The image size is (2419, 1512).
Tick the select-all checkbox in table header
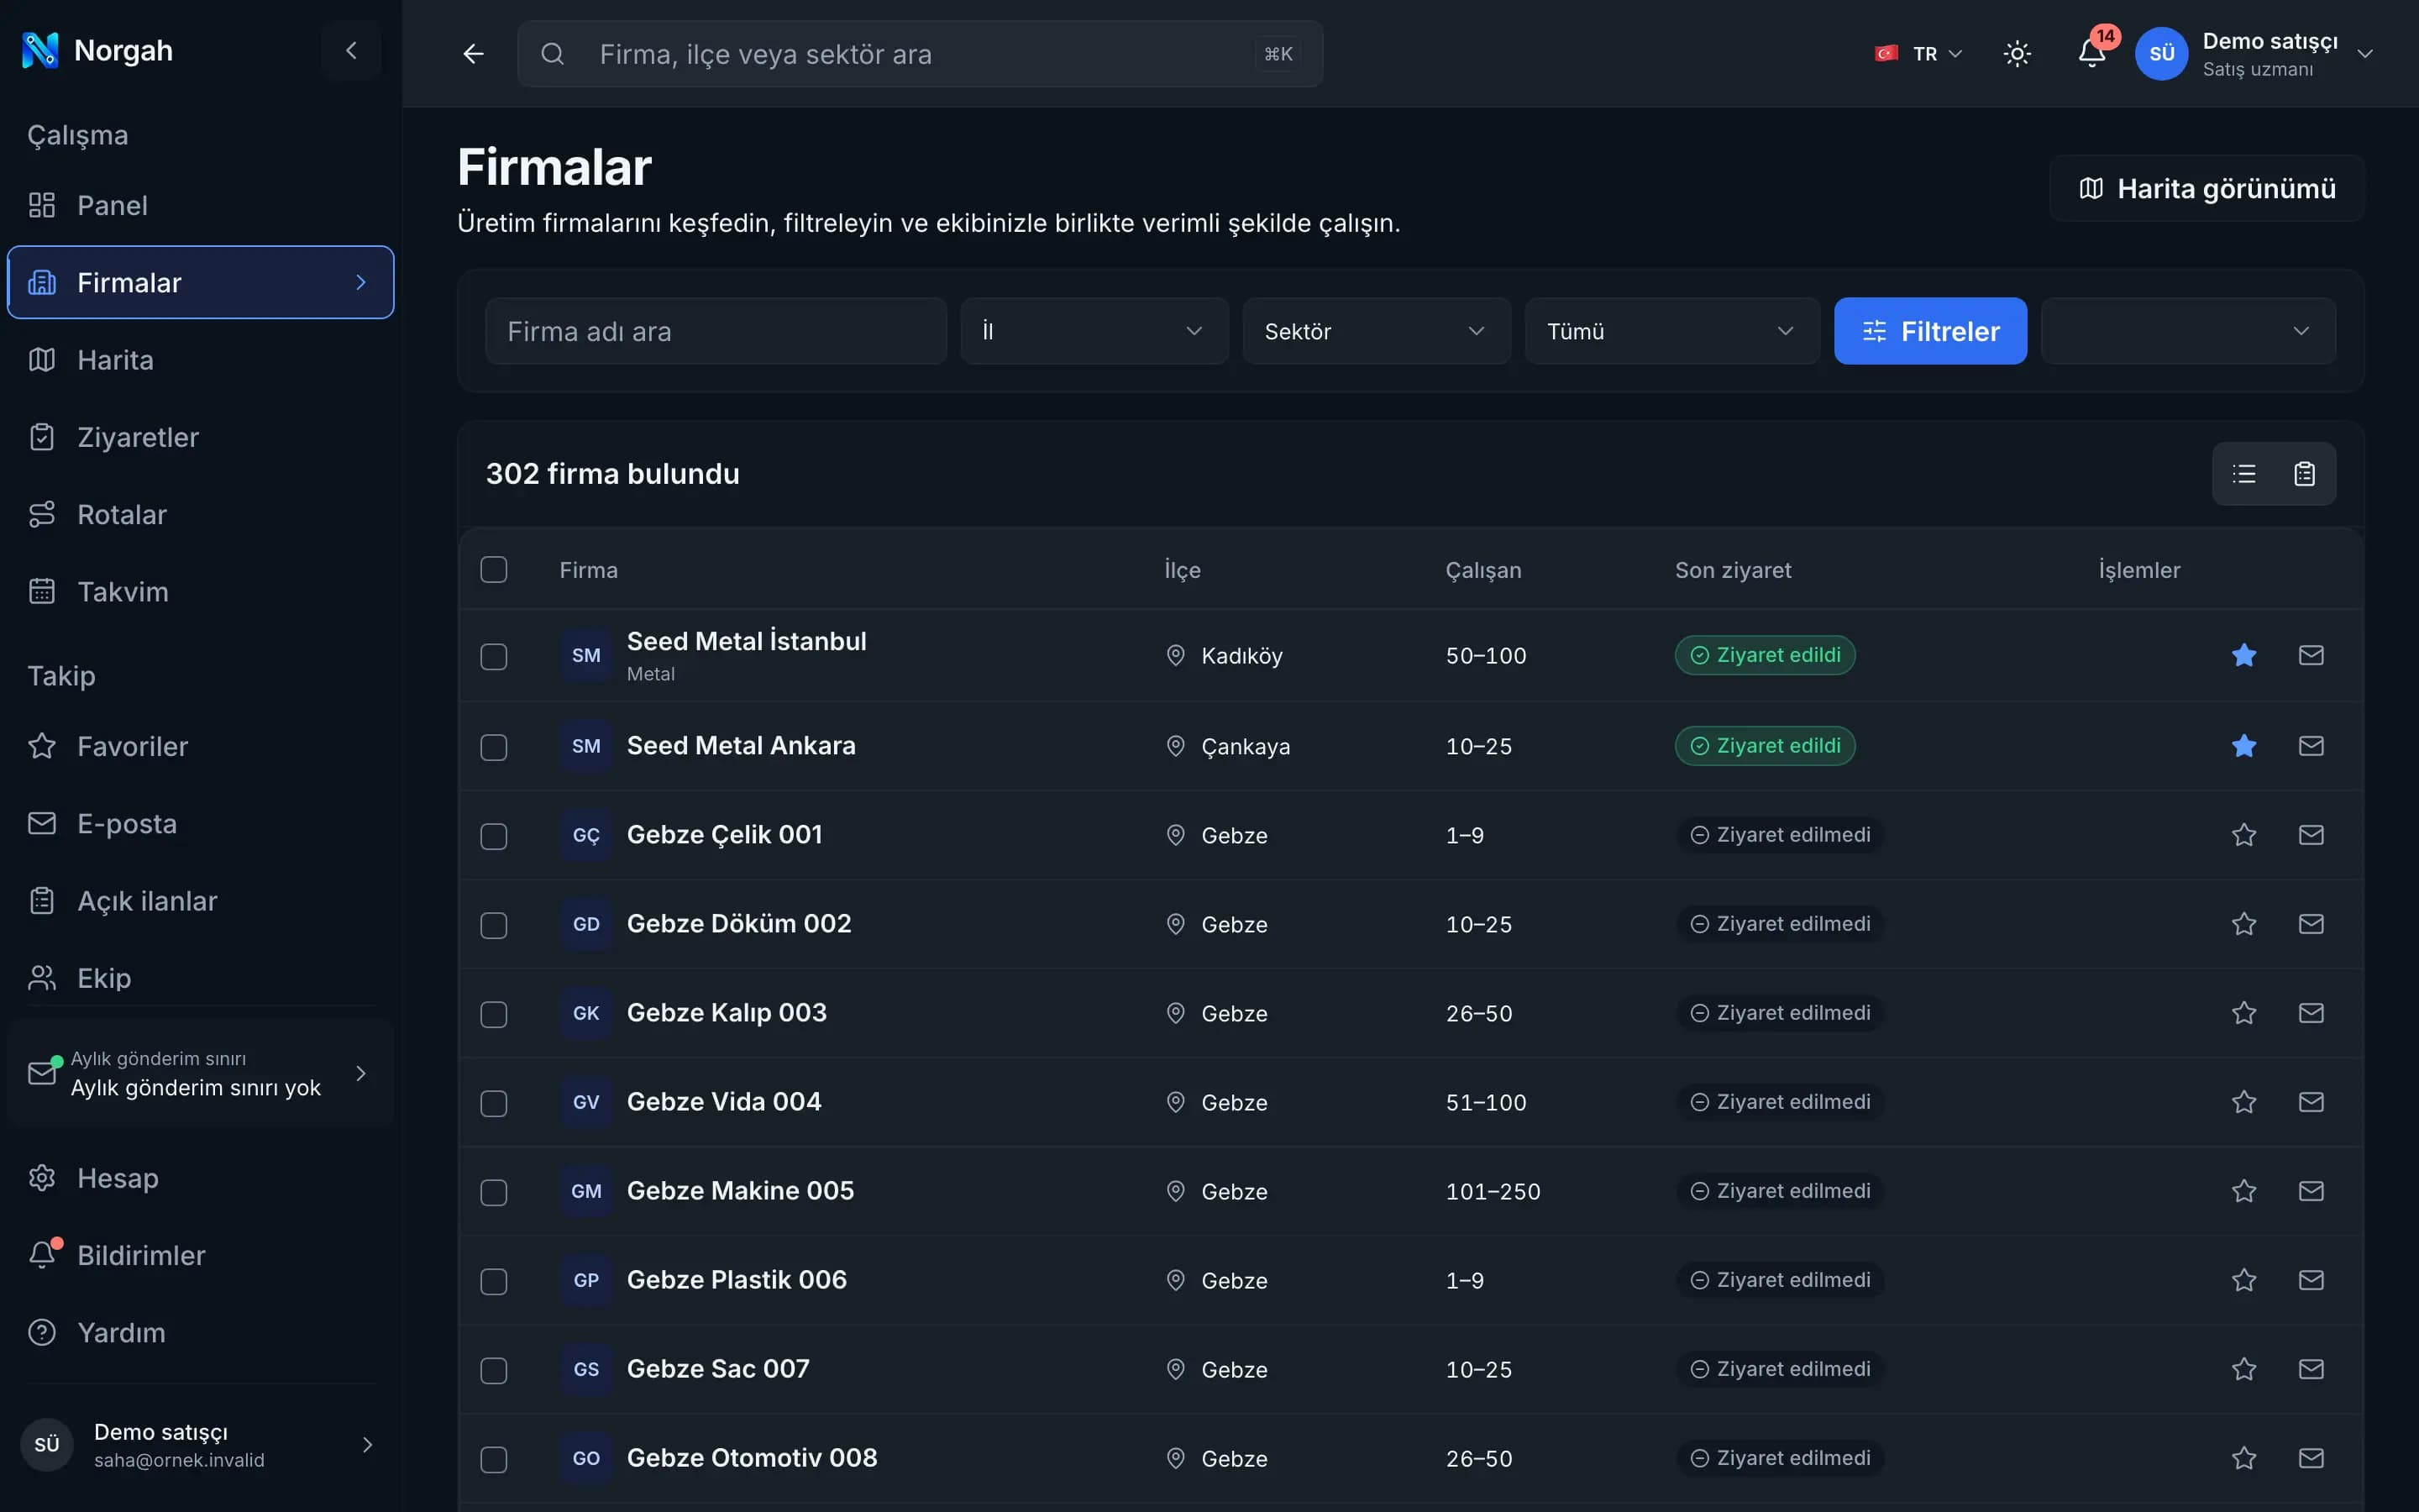tap(494, 570)
